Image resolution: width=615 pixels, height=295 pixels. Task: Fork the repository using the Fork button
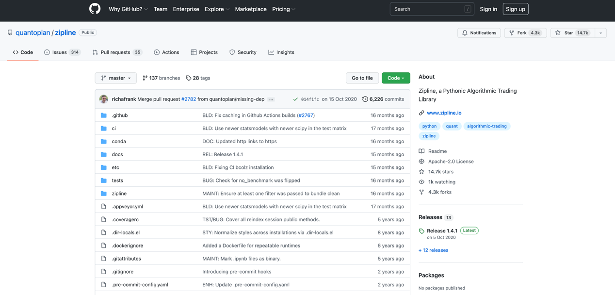point(525,33)
